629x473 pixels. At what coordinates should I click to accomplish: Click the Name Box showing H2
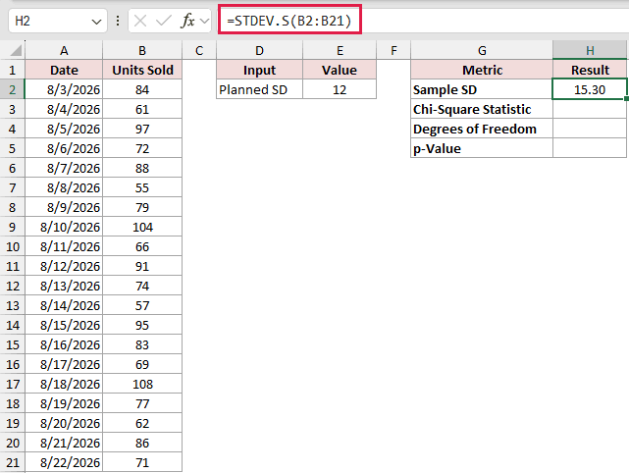pos(58,21)
